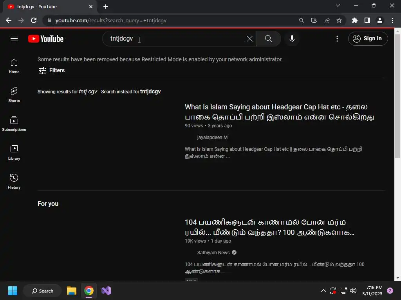Screen dimensions: 401x300
Task: Open notification center badge
Action: click(390, 291)
